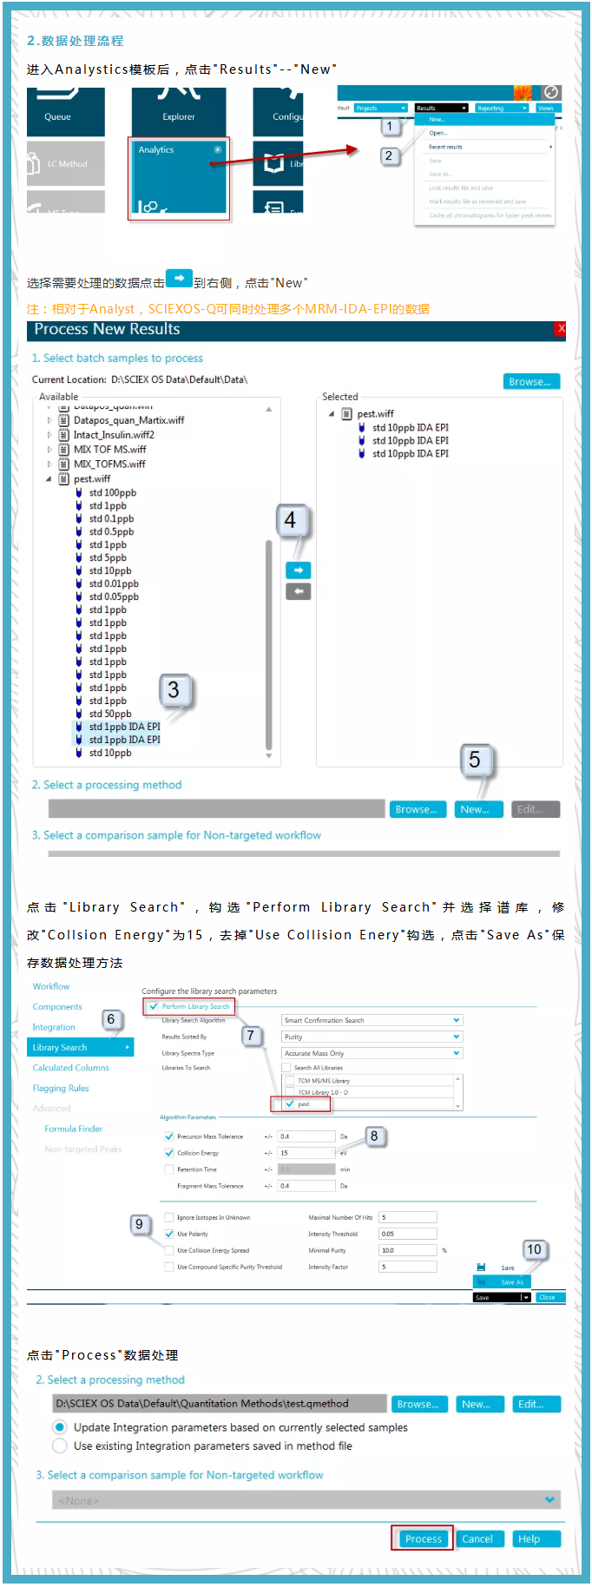Open the Configuration tile
Viewport: 592px width, 1587px height.
[x=278, y=112]
